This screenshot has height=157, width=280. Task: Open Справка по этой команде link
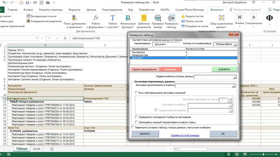(185, 135)
